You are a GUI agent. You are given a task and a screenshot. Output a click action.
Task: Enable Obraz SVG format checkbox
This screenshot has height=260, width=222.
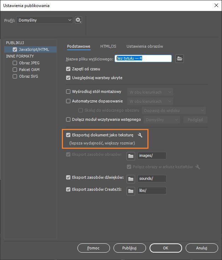click(x=15, y=76)
